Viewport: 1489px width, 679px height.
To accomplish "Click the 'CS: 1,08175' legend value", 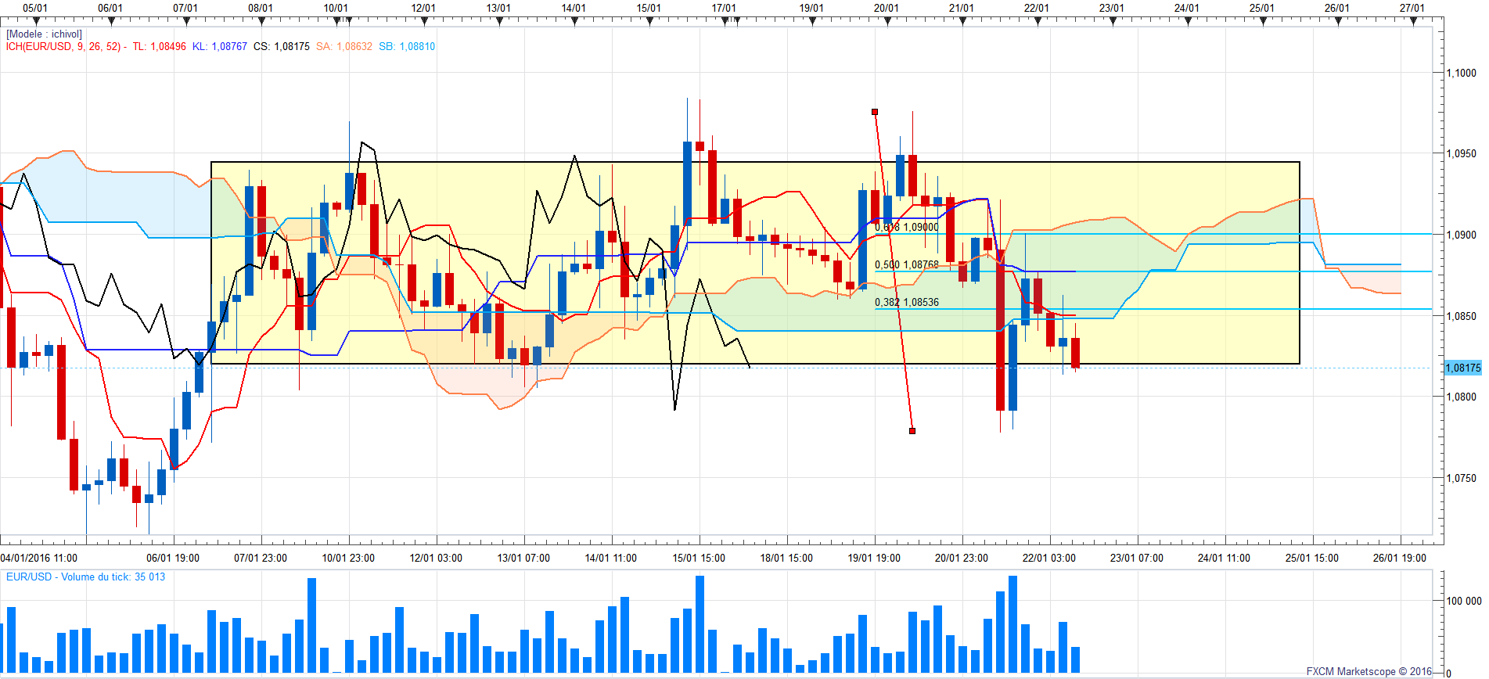I will tap(281, 47).
